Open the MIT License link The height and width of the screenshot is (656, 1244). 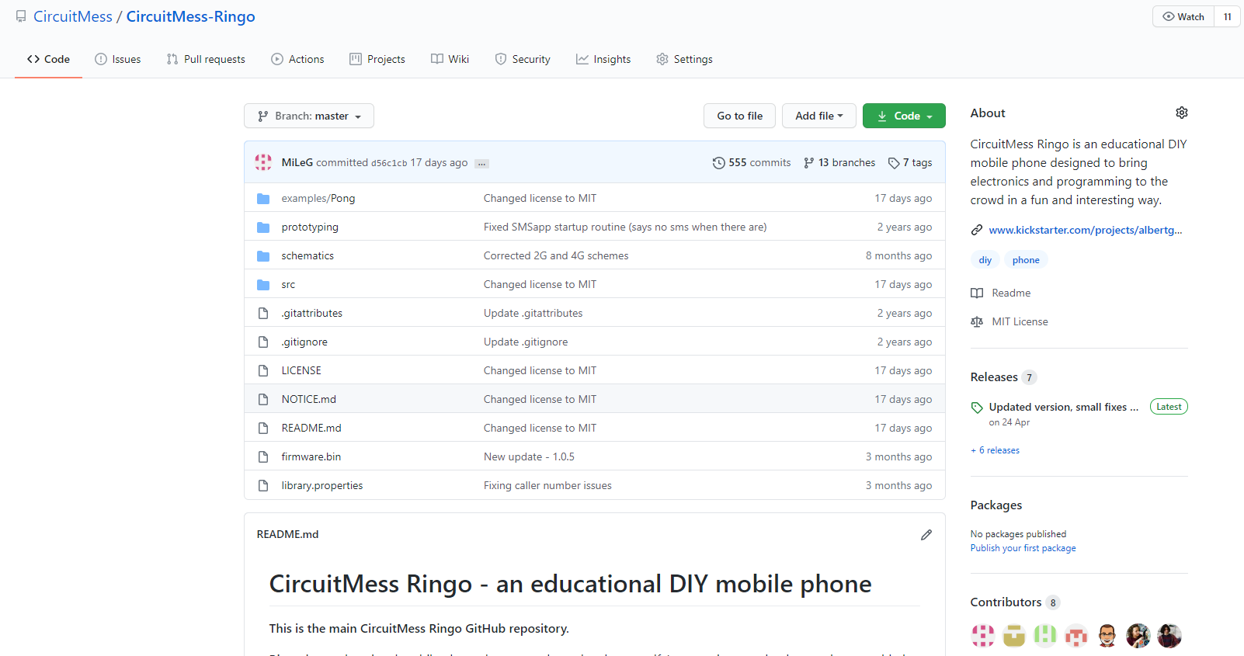[1020, 321]
